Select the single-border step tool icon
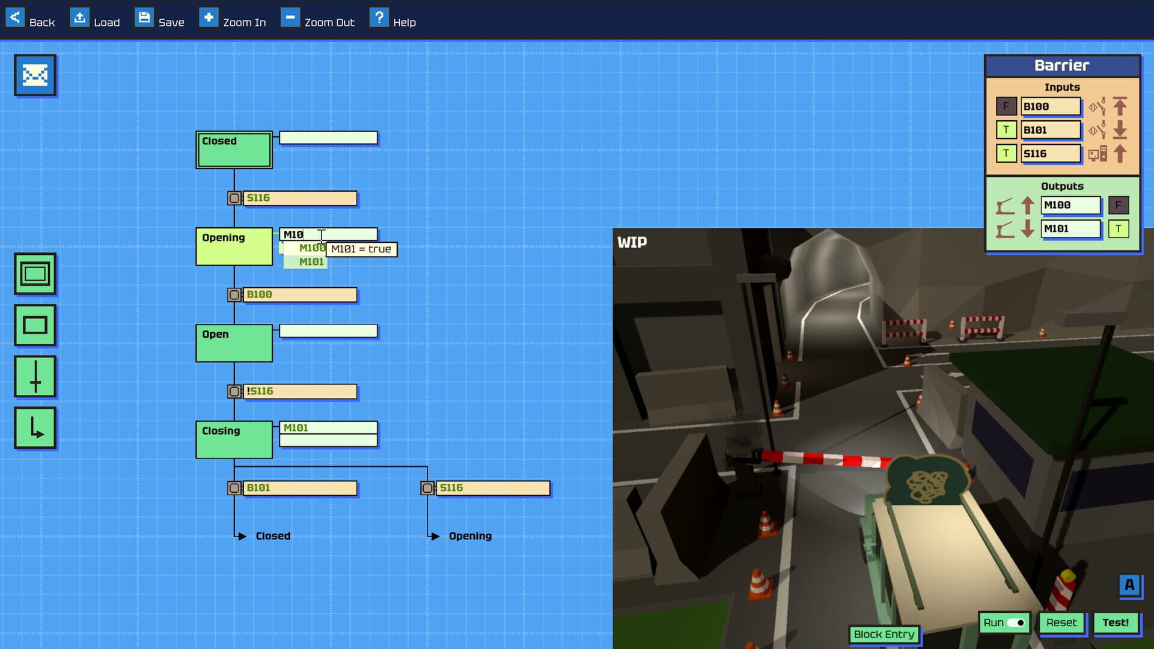1154x649 pixels. point(35,325)
